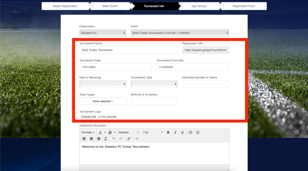This screenshot has height=171, width=308.
Task: Click the Tournament Name field
Action: [x=128, y=50]
